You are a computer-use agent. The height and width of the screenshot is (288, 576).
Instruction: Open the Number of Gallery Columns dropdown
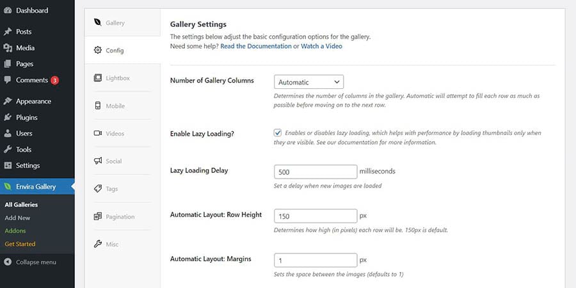point(308,82)
